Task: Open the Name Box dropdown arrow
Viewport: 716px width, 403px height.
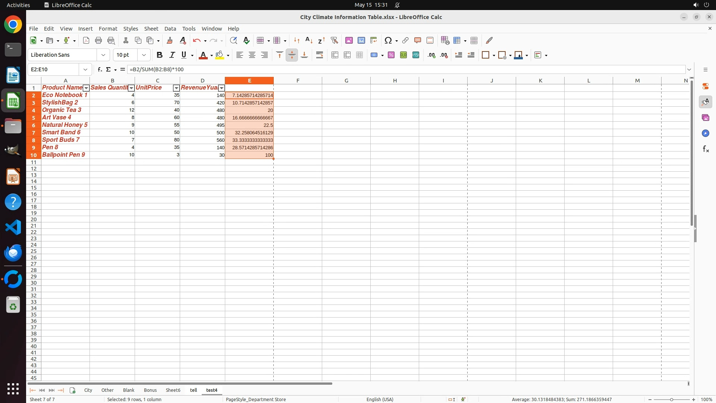Action: [85, 69]
